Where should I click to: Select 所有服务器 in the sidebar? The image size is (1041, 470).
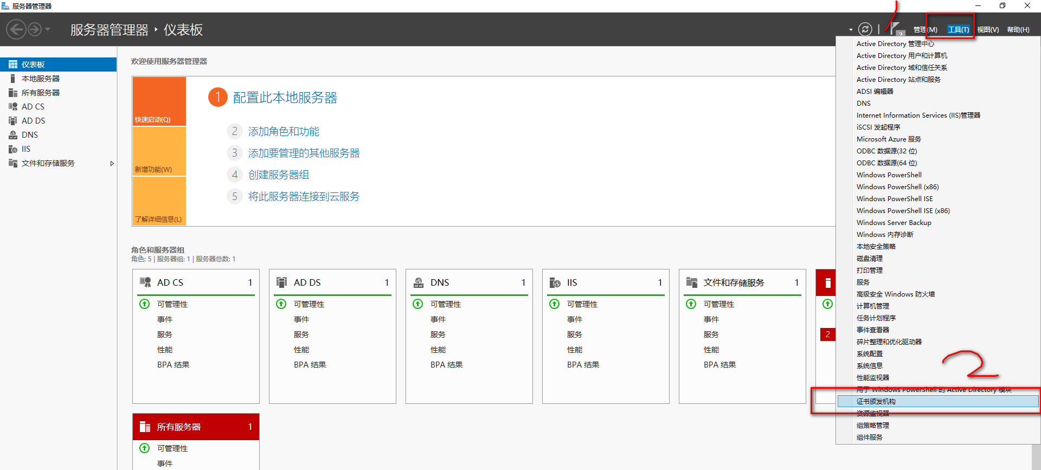click(x=58, y=93)
